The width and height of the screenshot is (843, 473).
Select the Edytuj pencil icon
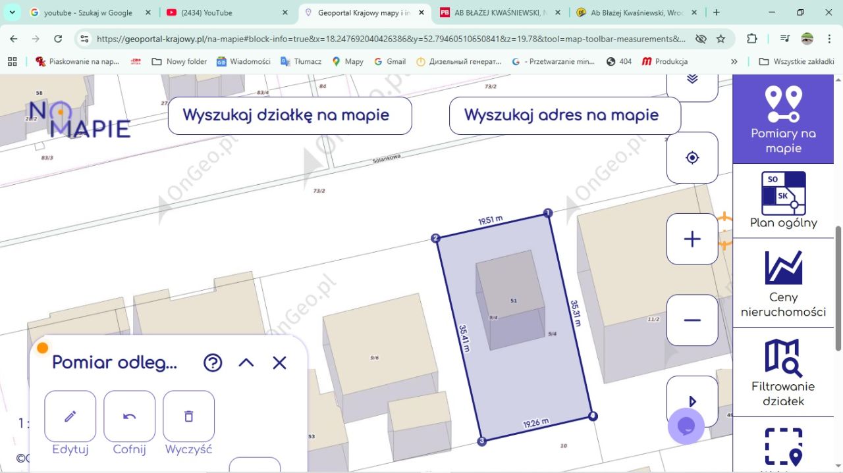click(70, 416)
